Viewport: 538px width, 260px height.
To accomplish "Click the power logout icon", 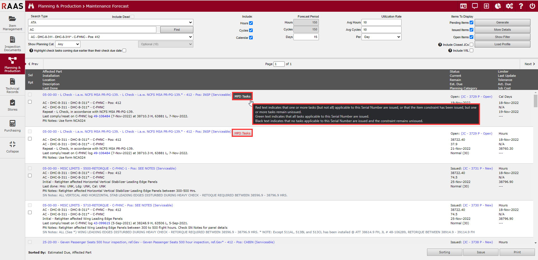I will (x=532, y=6).
